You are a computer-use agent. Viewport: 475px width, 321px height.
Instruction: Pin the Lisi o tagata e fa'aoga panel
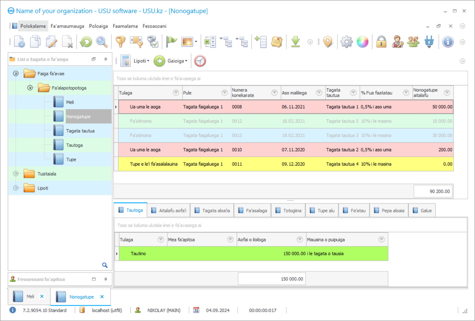pyautogui.click(x=106, y=59)
